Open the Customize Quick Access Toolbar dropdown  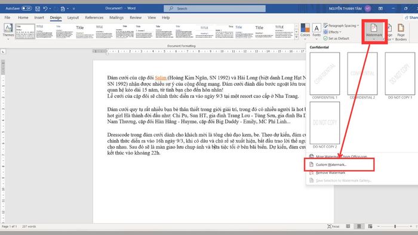pos(74,8)
